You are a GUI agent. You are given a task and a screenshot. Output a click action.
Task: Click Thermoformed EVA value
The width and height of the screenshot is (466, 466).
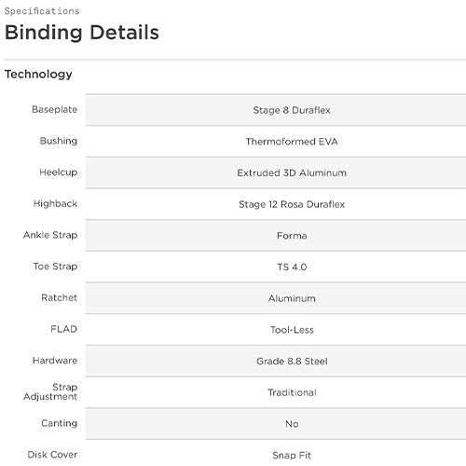point(292,142)
